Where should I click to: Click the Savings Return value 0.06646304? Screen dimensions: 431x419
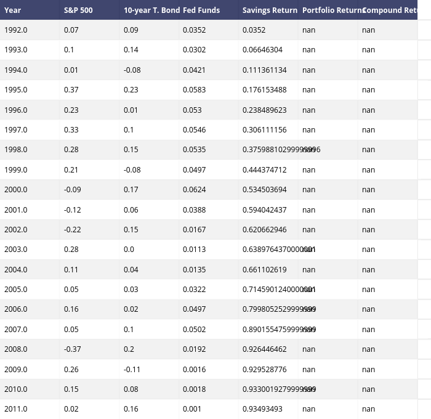(x=262, y=50)
